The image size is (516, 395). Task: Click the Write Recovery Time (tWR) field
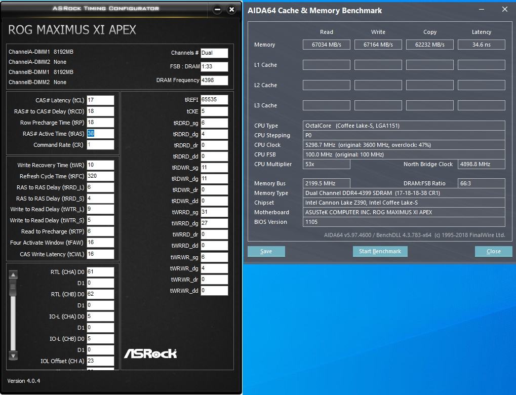tap(100, 165)
